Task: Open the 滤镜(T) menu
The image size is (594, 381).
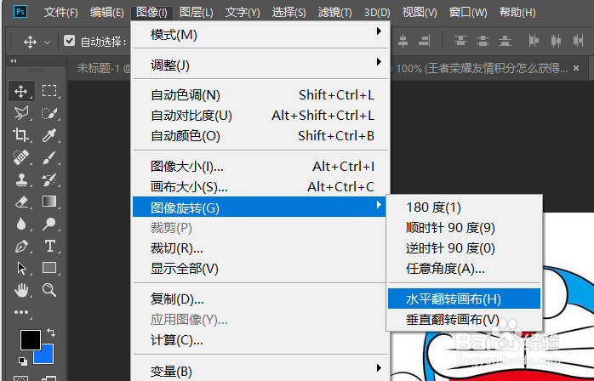Action: [x=335, y=12]
